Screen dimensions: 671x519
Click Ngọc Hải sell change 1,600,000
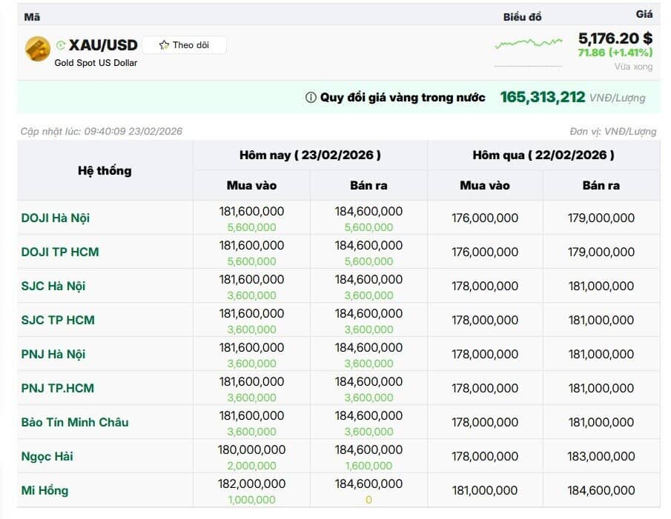(x=369, y=466)
